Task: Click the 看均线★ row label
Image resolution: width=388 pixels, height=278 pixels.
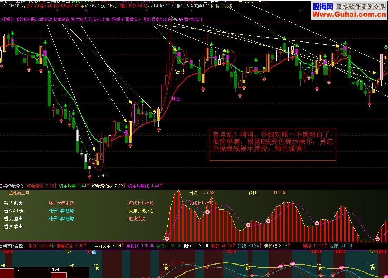Action: [x=13, y=203]
